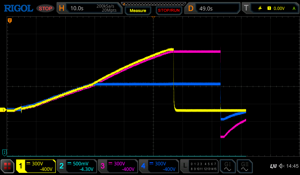Image resolution: width=300 pixels, height=175 pixels.
Task: Click the RIGOL logo
Action: pyautogui.click(x=18, y=8)
